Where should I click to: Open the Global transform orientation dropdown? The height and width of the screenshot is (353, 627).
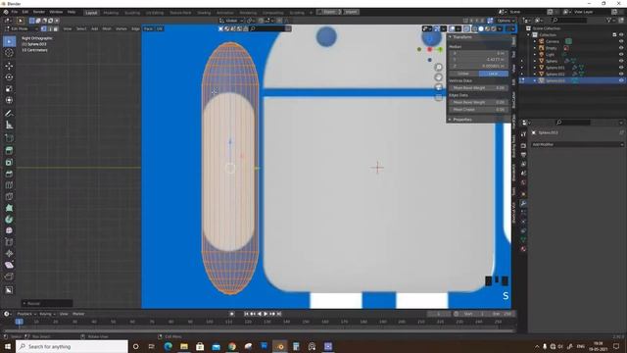(232, 21)
